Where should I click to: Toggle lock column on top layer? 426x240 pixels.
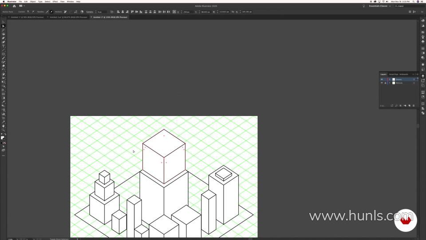[385, 80]
